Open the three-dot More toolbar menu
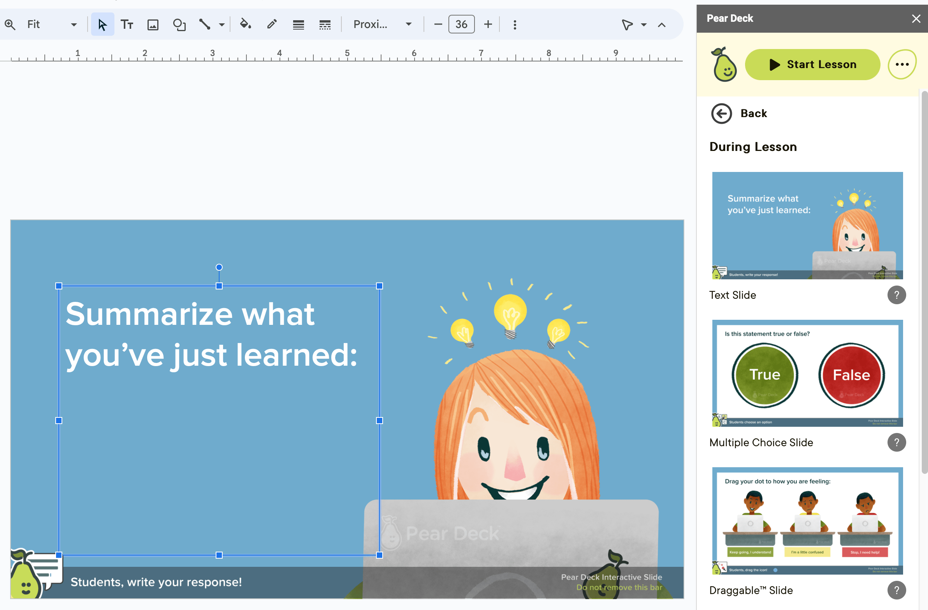This screenshot has width=928, height=610. 515,25
